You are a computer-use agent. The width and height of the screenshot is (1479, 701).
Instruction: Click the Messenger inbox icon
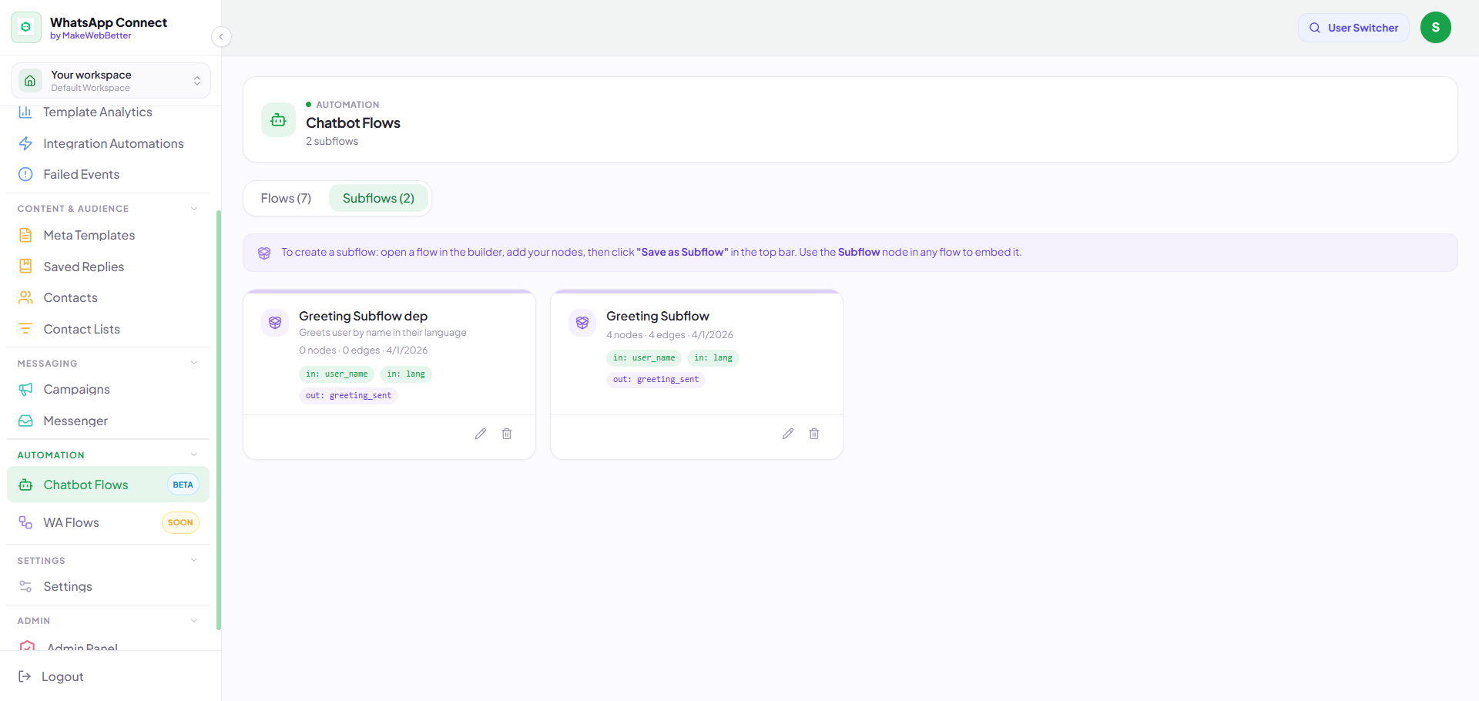coord(25,421)
